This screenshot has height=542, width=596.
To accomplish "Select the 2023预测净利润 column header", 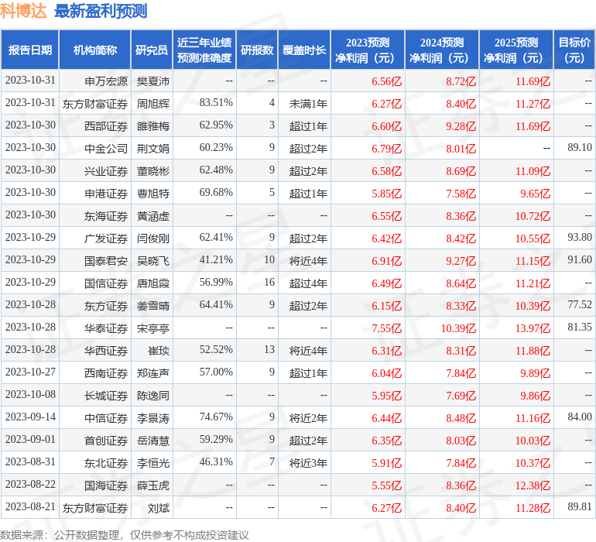I will (368, 50).
